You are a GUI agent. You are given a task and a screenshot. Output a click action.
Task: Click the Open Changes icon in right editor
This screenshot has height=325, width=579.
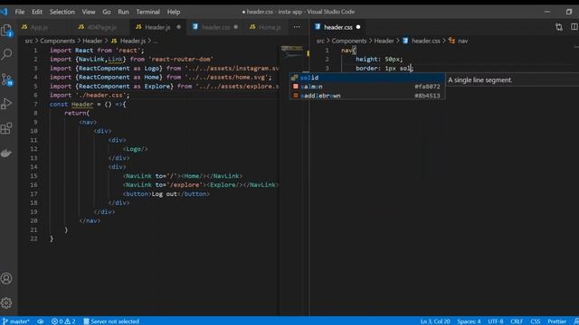coord(559,27)
